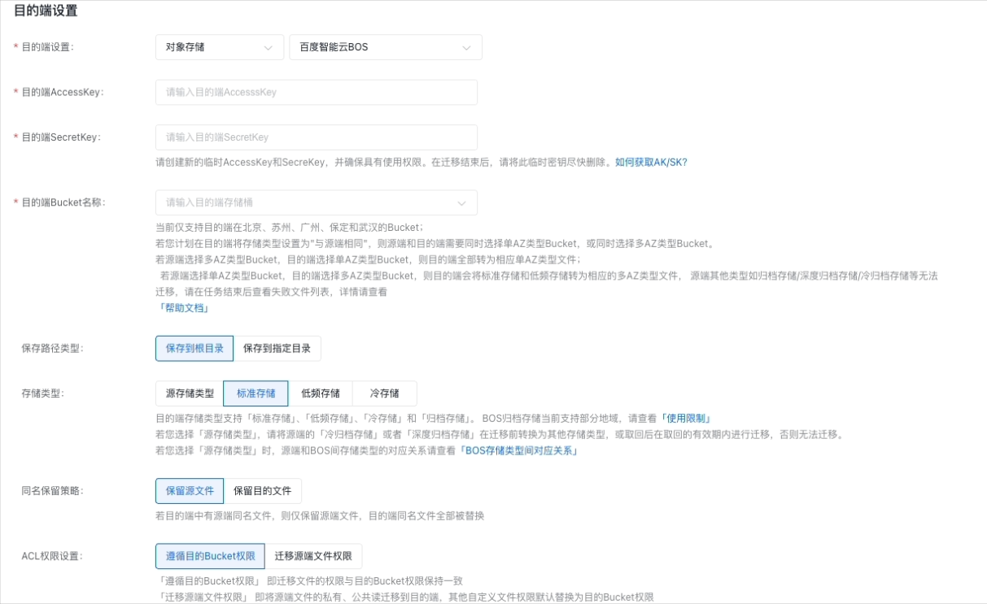The width and height of the screenshot is (987, 604).
Task: Open the 使用限制 link
Action: point(688,418)
